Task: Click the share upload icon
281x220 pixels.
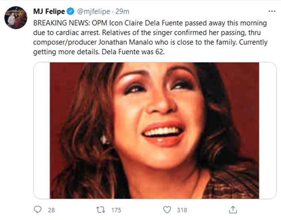Action: 232,210
